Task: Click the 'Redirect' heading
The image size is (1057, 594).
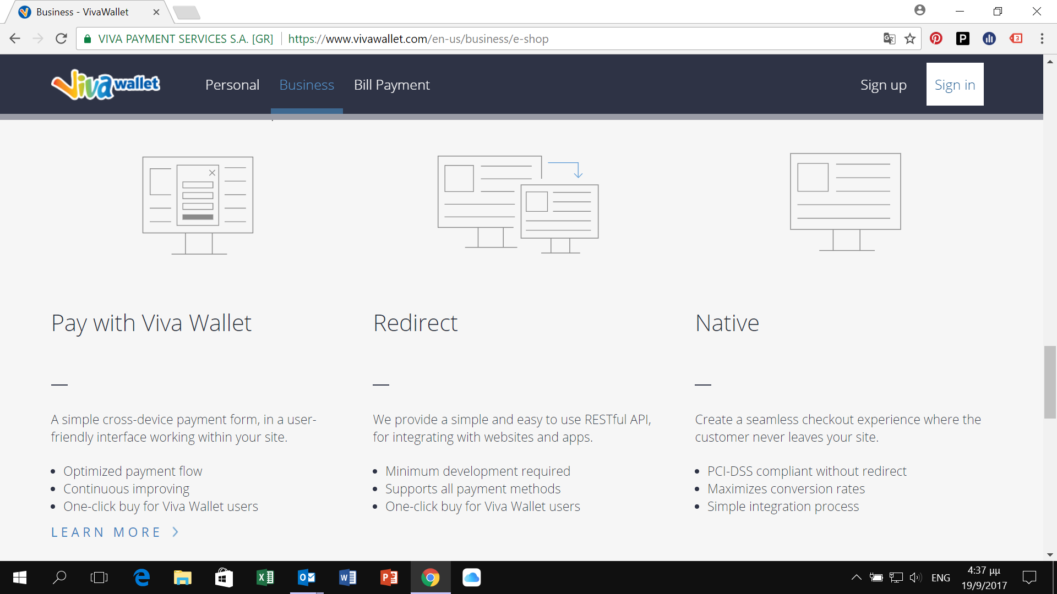Action: pyautogui.click(x=415, y=323)
